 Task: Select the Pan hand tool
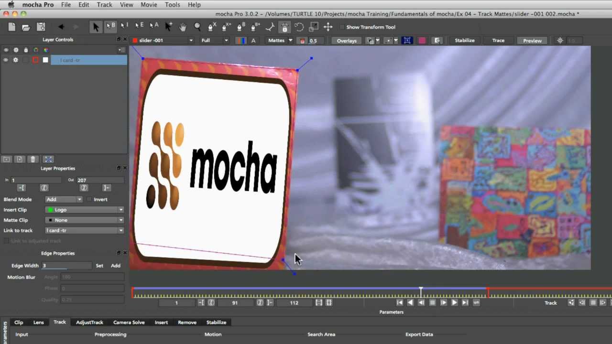(183, 27)
